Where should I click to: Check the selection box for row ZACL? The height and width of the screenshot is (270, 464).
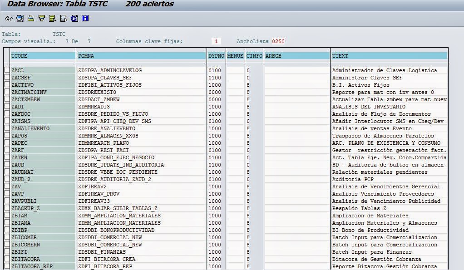tap(6, 70)
